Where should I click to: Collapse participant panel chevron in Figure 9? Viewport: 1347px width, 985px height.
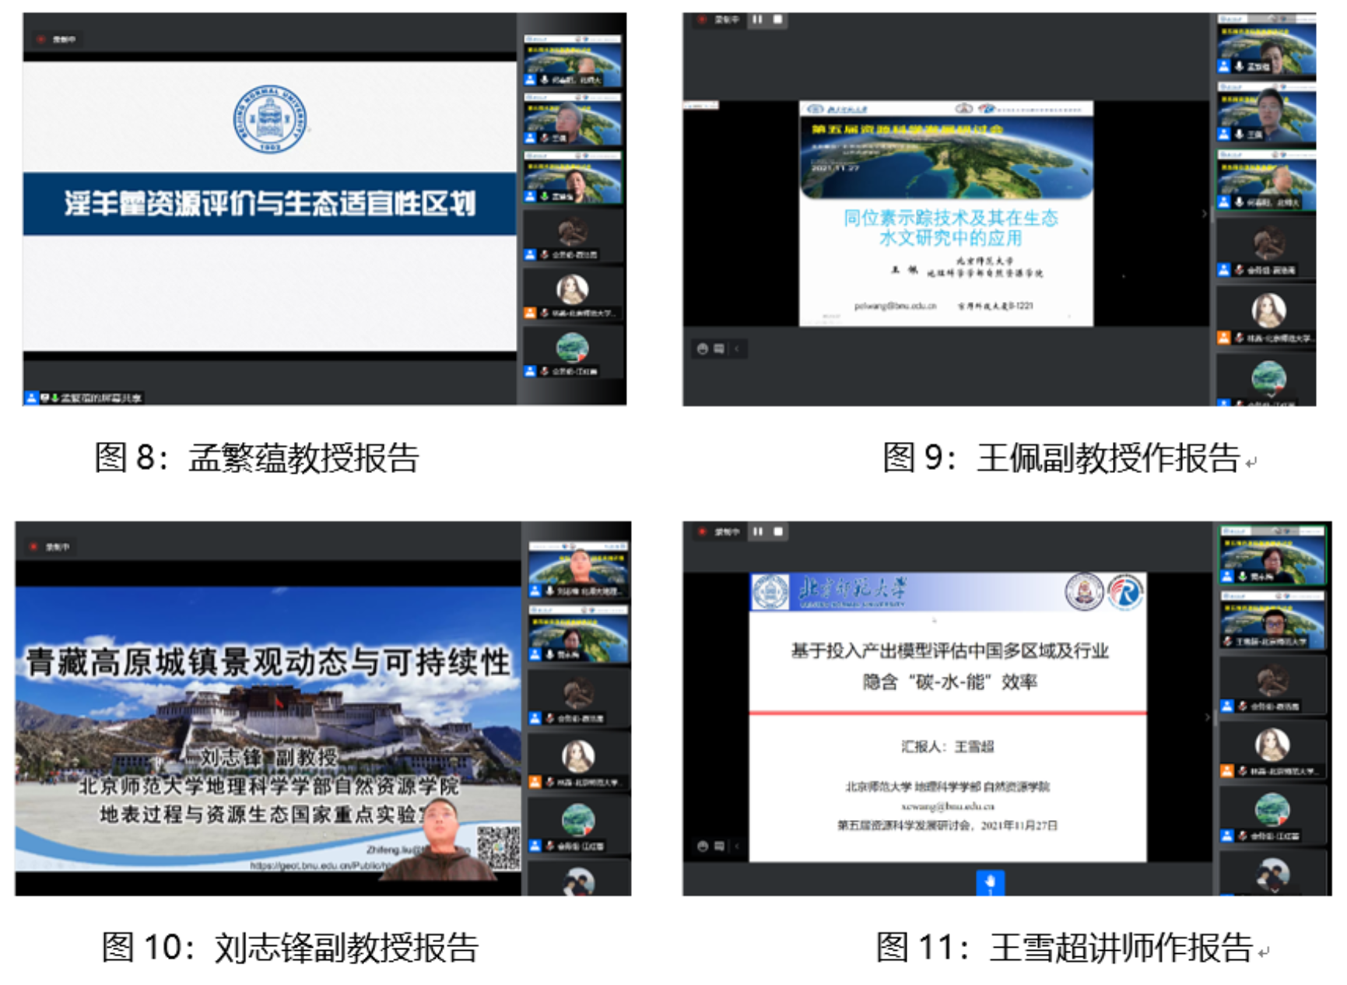(1205, 213)
